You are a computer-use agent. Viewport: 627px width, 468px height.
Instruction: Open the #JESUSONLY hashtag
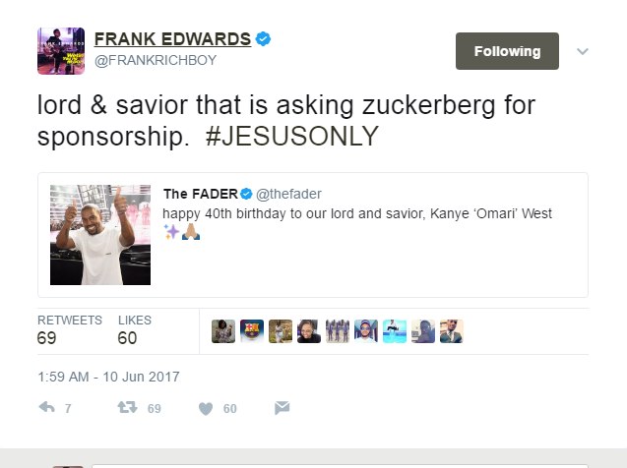pos(291,138)
